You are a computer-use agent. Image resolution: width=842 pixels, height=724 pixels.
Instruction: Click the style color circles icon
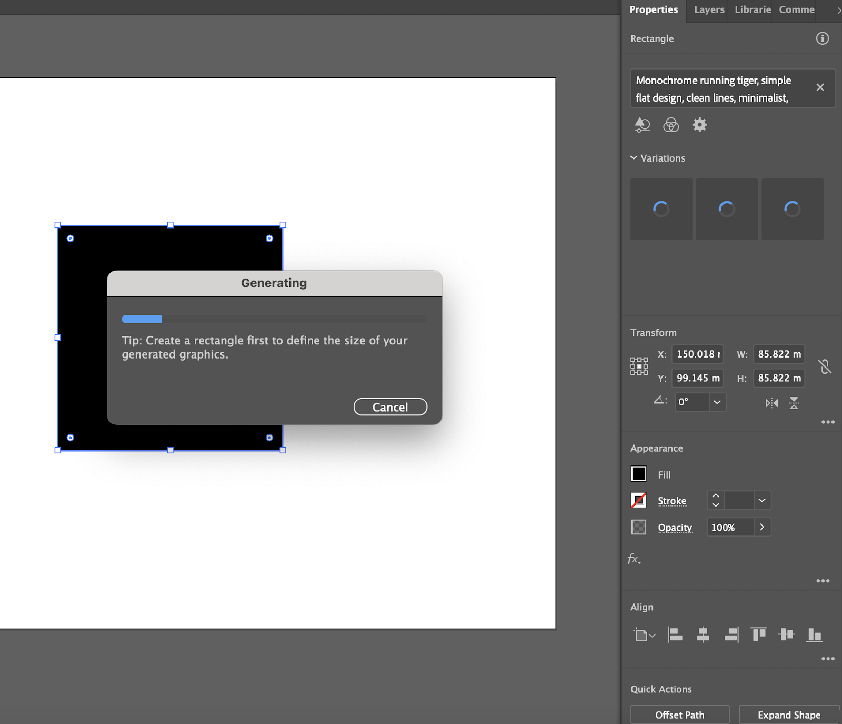tap(671, 125)
